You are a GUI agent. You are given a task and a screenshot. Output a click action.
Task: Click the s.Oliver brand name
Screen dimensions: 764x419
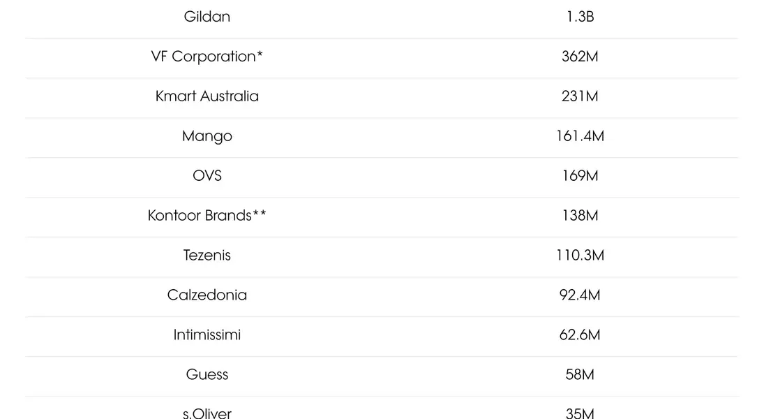click(207, 413)
